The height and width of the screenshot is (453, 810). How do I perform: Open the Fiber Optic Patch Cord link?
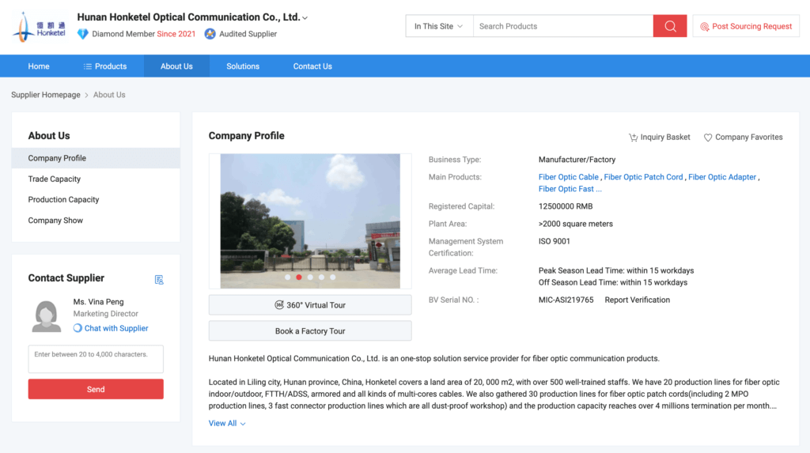(643, 177)
